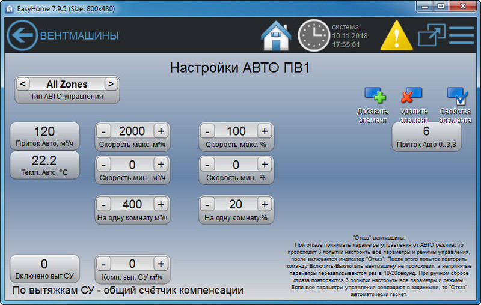Decrease На одну комнату м³/ч value

[x=103, y=204]
